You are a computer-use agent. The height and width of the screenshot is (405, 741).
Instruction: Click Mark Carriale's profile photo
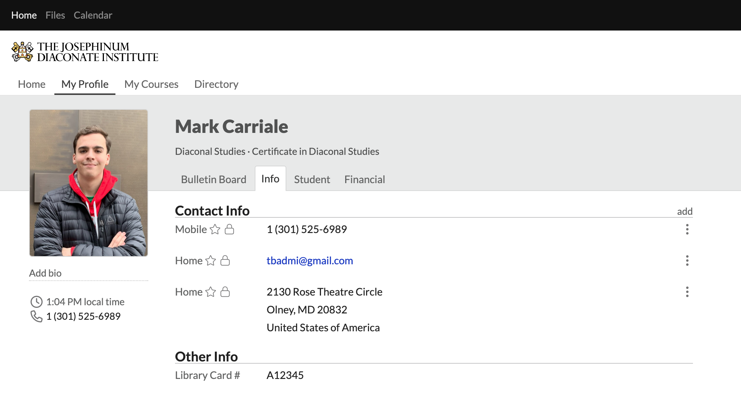[x=89, y=183]
